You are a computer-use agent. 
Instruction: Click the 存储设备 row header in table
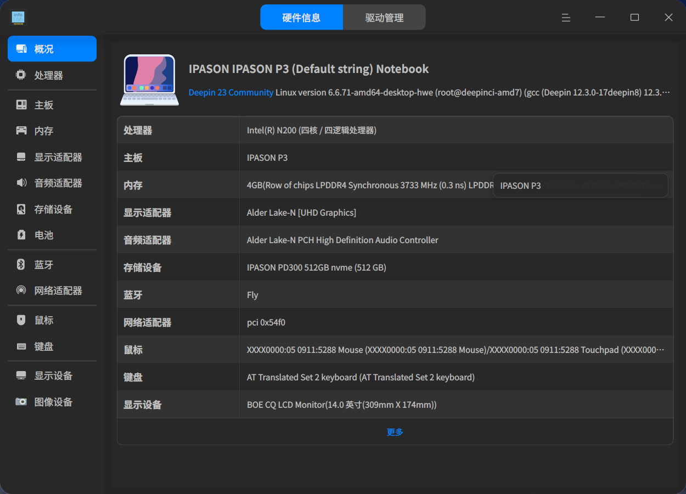[143, 267]
